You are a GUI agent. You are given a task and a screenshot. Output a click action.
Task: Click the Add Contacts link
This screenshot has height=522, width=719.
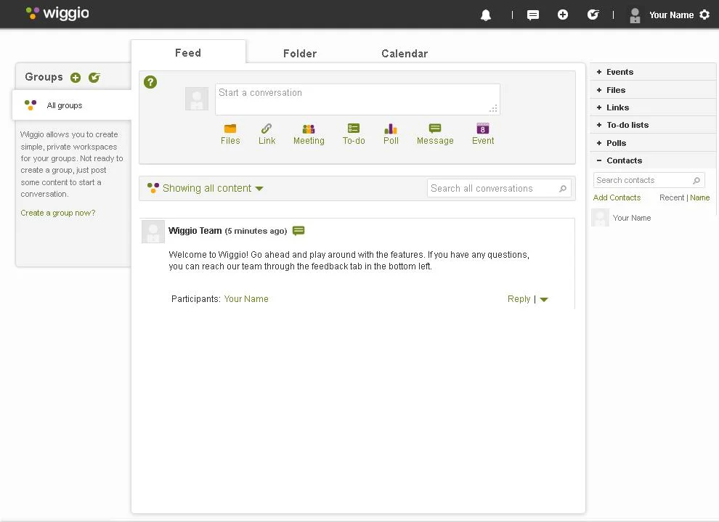tap(617, 197)
